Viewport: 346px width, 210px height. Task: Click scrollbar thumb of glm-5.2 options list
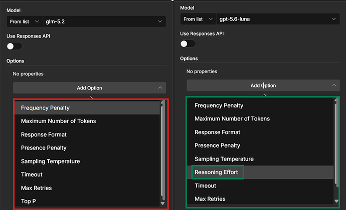tap(163, 151)
